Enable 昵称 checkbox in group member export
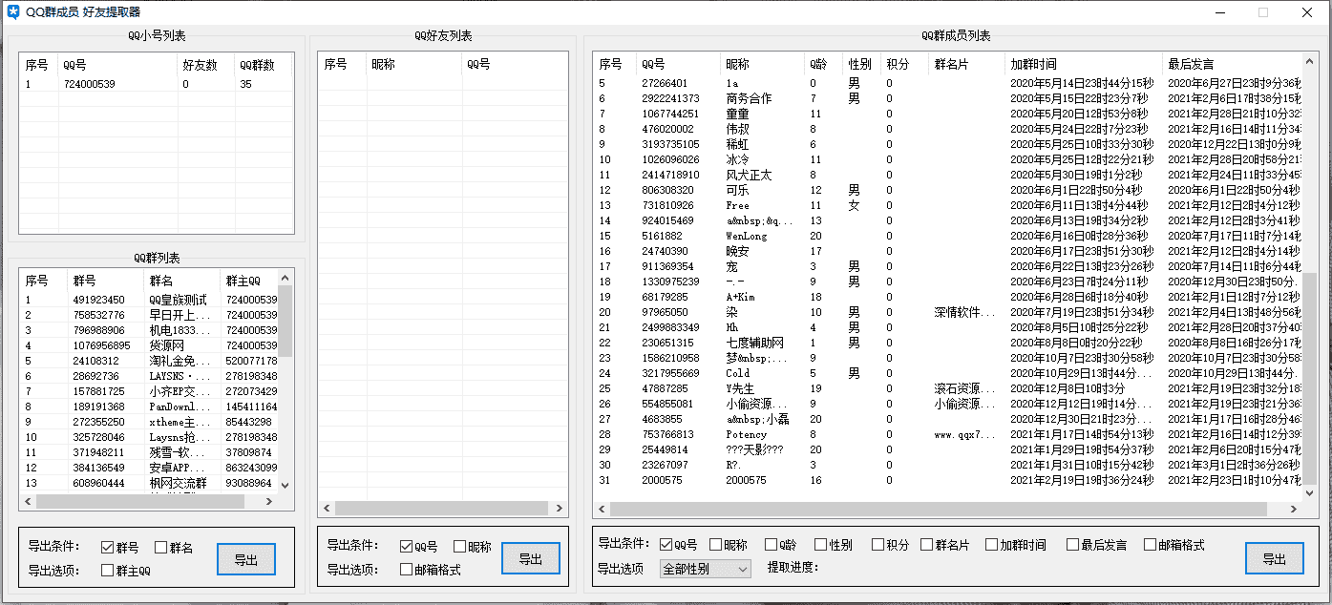 point(716,545)
